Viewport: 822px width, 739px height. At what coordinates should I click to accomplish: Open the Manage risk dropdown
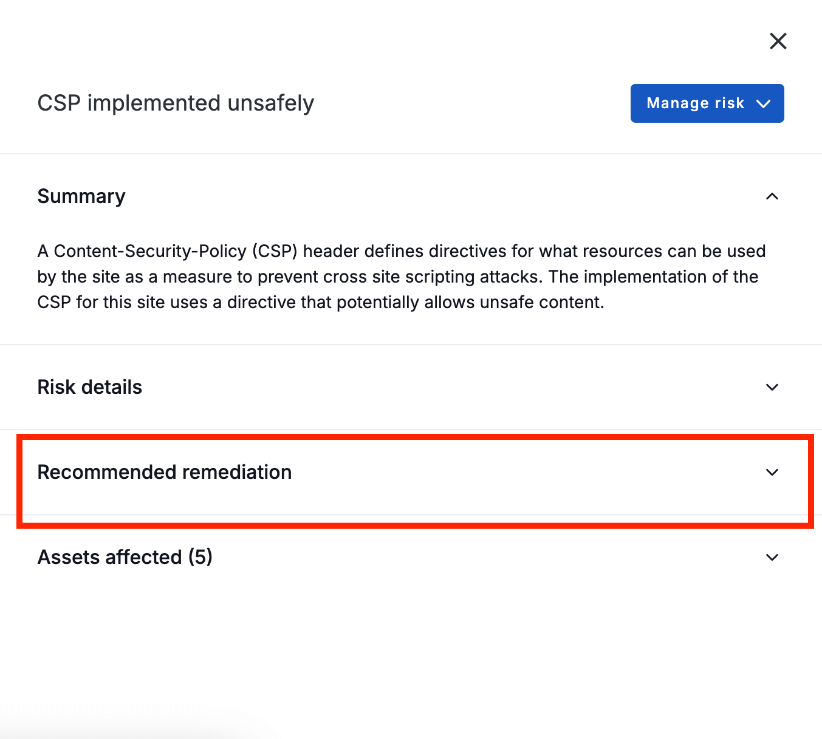(x=707, y=103)
